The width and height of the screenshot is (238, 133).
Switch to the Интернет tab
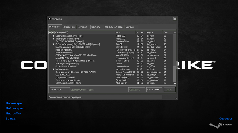point(55,27)
